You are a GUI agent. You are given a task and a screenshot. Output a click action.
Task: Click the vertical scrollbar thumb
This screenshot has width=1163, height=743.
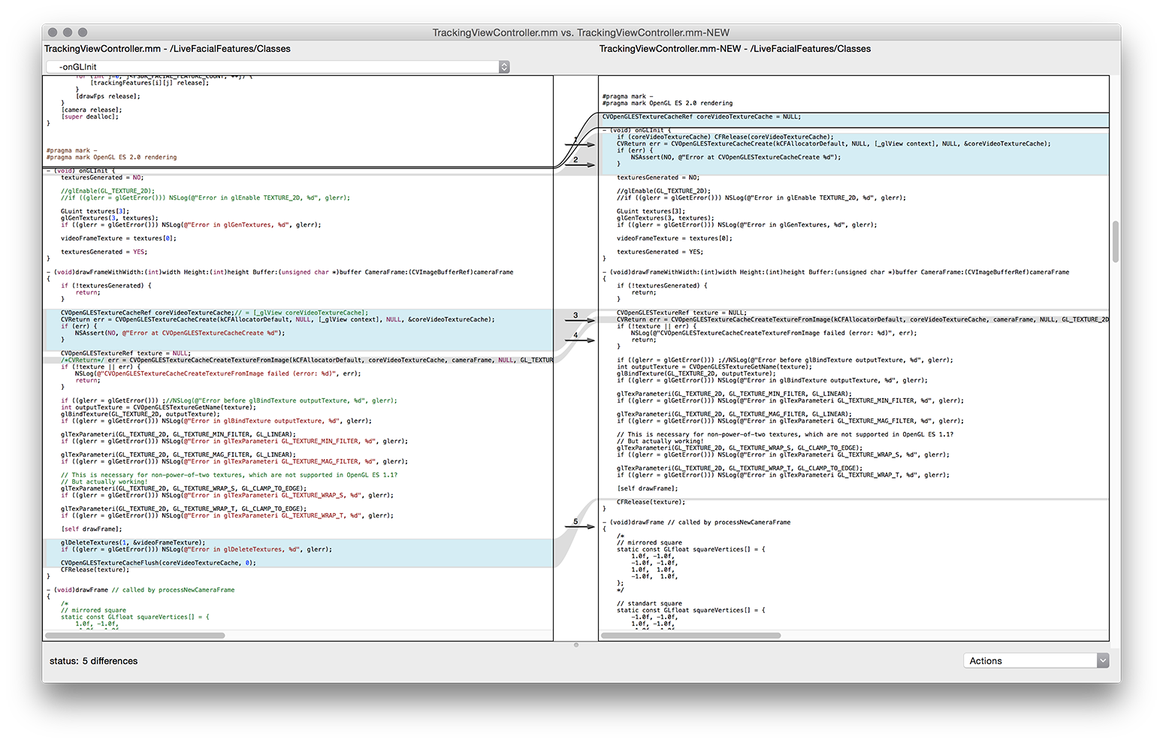pyautogui.click(x=1115, y=242)
